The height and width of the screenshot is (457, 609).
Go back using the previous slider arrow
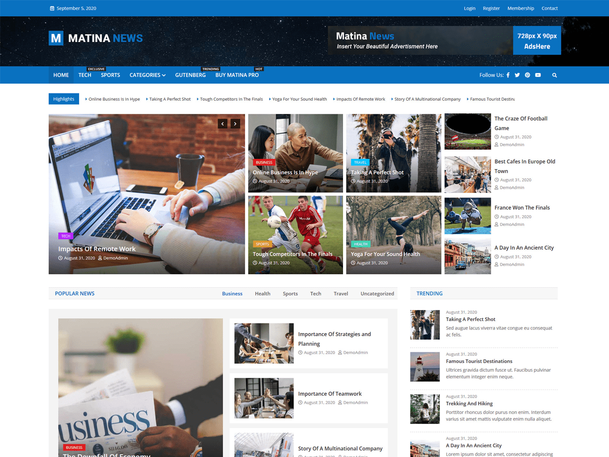tap(223, 123)
